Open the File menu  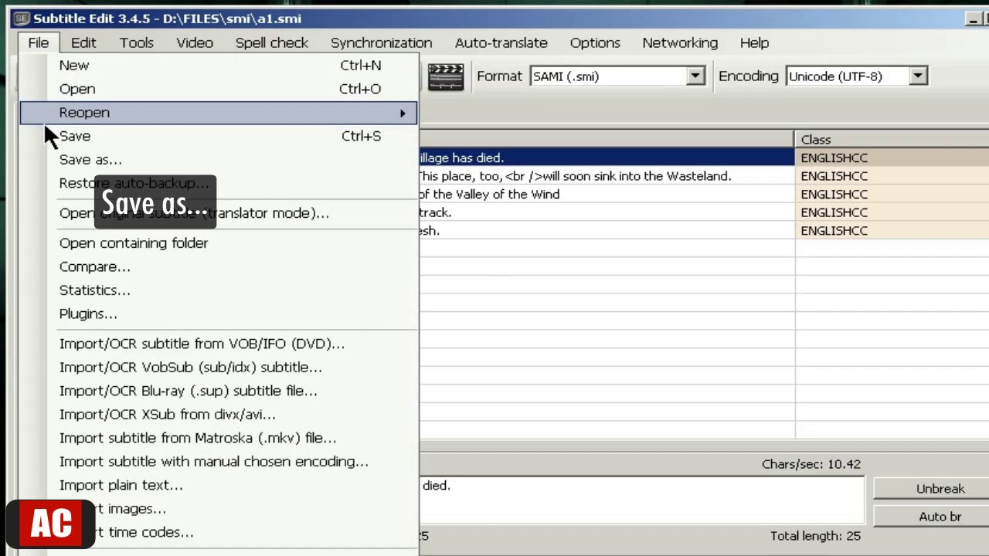38,42
